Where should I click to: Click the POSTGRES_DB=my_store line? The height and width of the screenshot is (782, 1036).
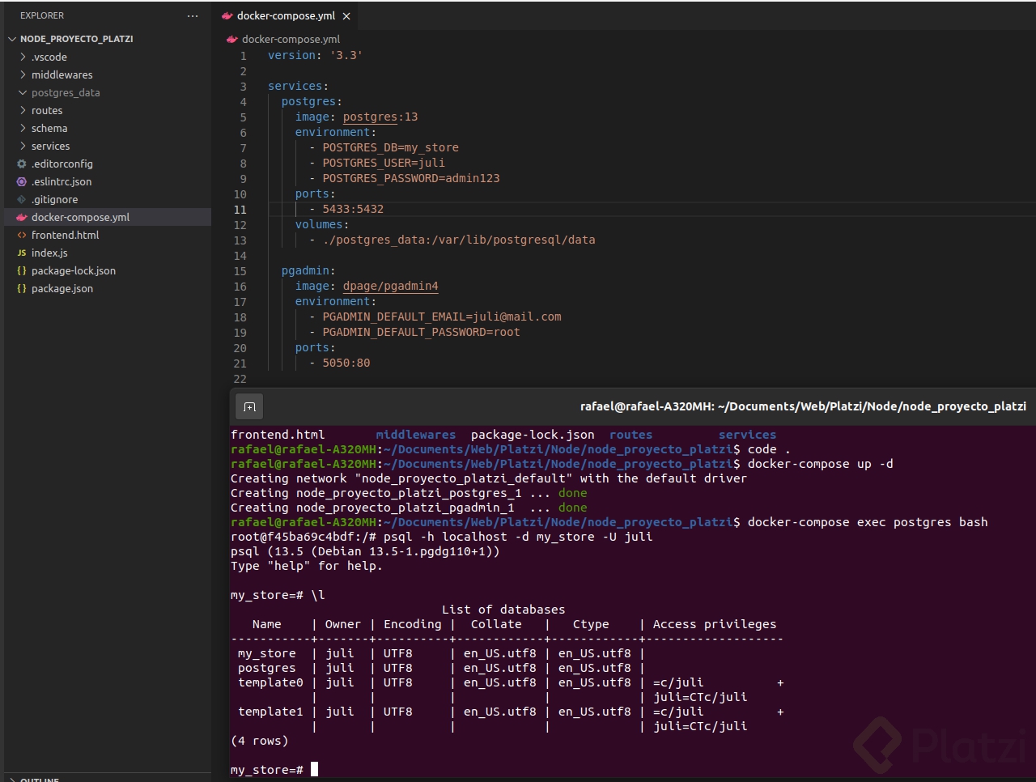(x=390, y=147)
